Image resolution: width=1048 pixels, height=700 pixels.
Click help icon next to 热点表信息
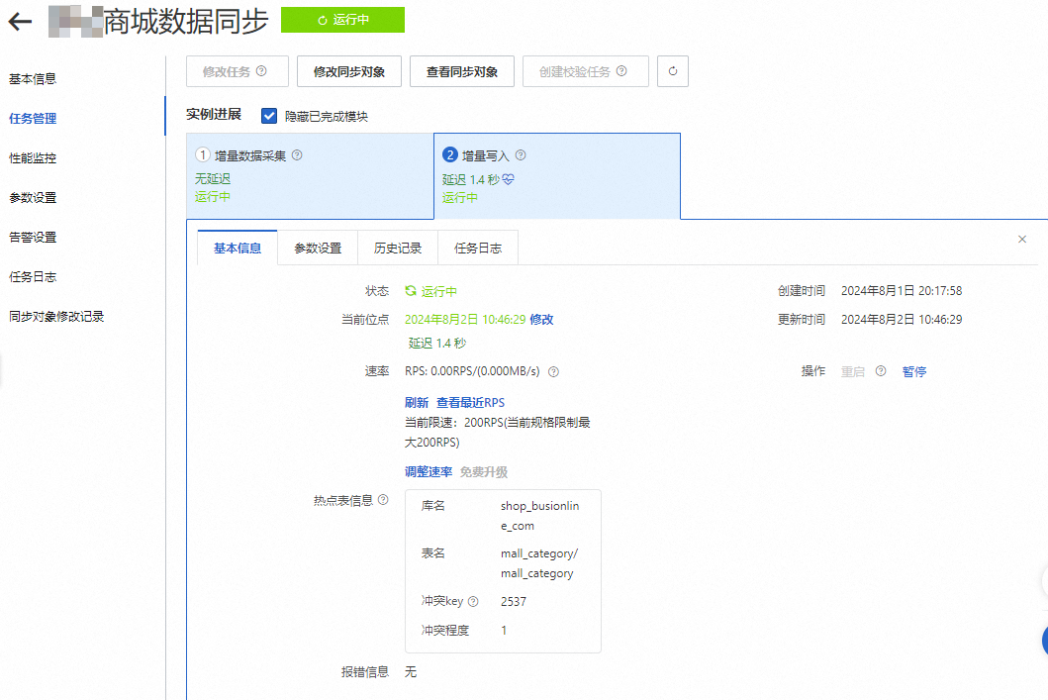(383, 500)
